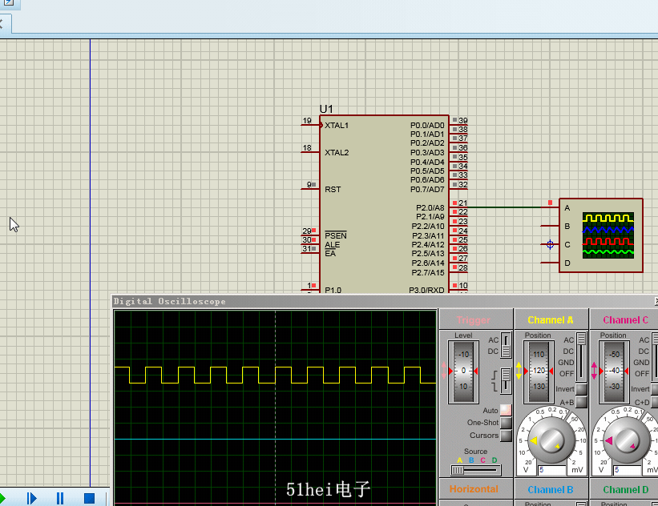
Task: Click the Channel A Position thumbwheel
Action: point(539,371)
